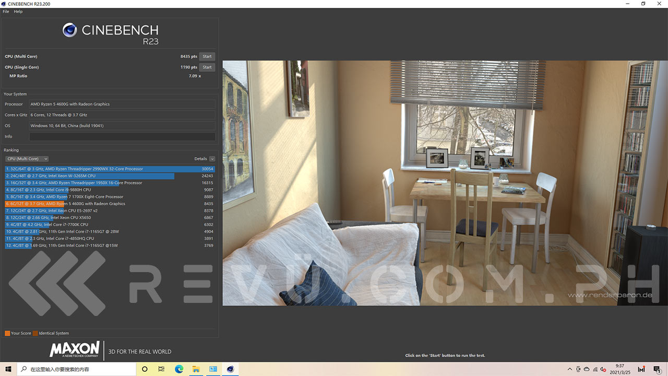Open the Help menu
The image size is (668, 376).
(18, 11)
